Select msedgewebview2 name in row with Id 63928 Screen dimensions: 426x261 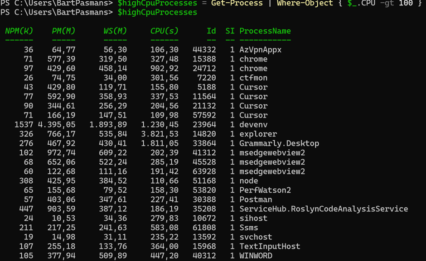[x=272, y=171]
